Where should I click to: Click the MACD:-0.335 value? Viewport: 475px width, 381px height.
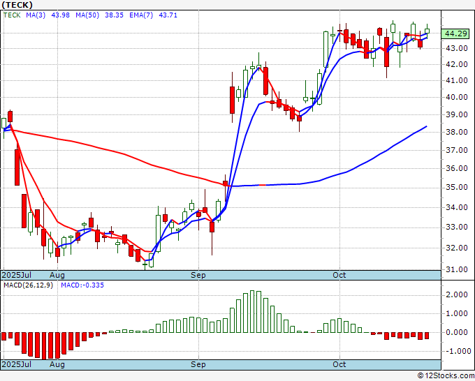82,285
